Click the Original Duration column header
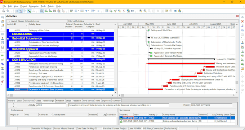This screenshot has width=245, height=130. click(68, 25)
